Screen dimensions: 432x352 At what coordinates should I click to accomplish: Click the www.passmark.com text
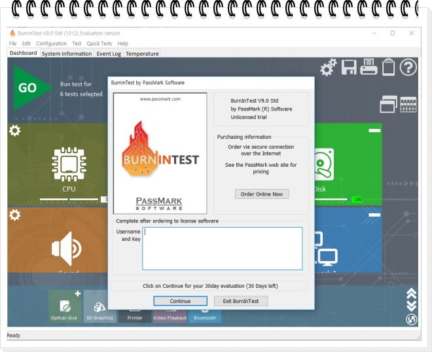tap(160, 99)
